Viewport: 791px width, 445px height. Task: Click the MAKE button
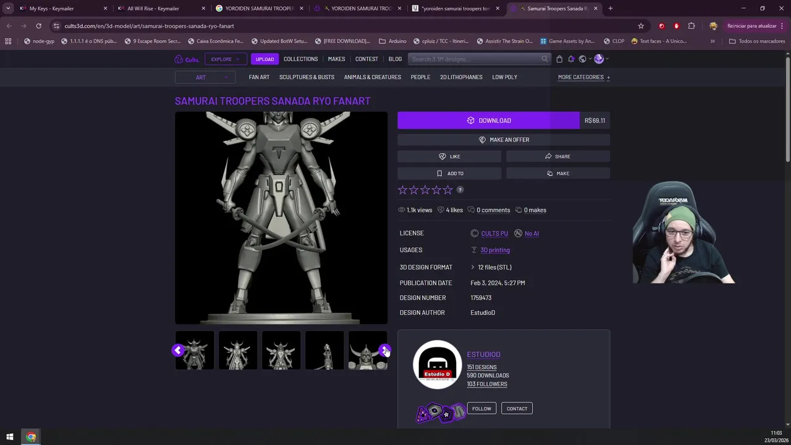click(558, 174)
